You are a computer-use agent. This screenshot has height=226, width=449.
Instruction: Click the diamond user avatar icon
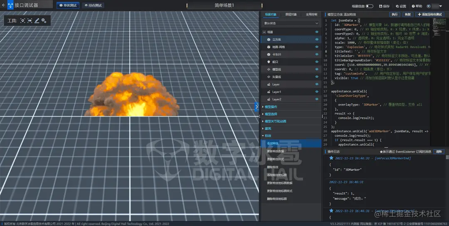click(x=429, y=6)
